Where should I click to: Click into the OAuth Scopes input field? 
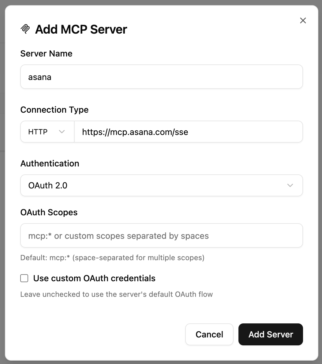(x=162, y=235)
